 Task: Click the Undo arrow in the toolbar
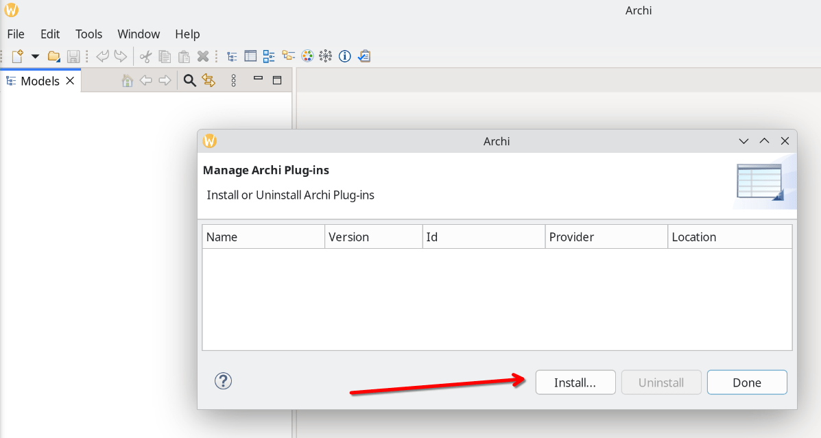[x=103, y=56]
